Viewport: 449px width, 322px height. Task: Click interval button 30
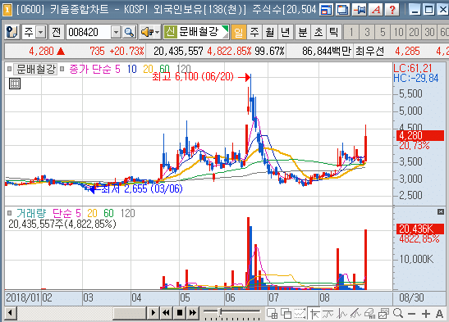tap(429, 32)
